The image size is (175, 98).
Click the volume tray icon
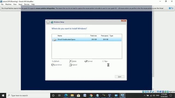(x=154, y=96)
